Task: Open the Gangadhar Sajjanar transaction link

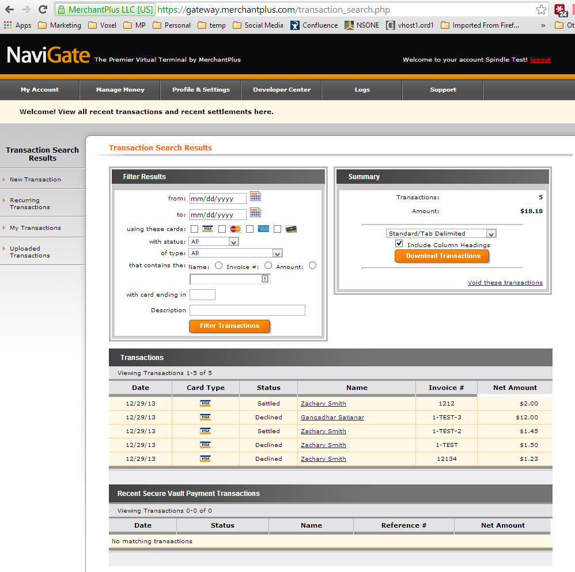Action: click(x=332, y=418)
